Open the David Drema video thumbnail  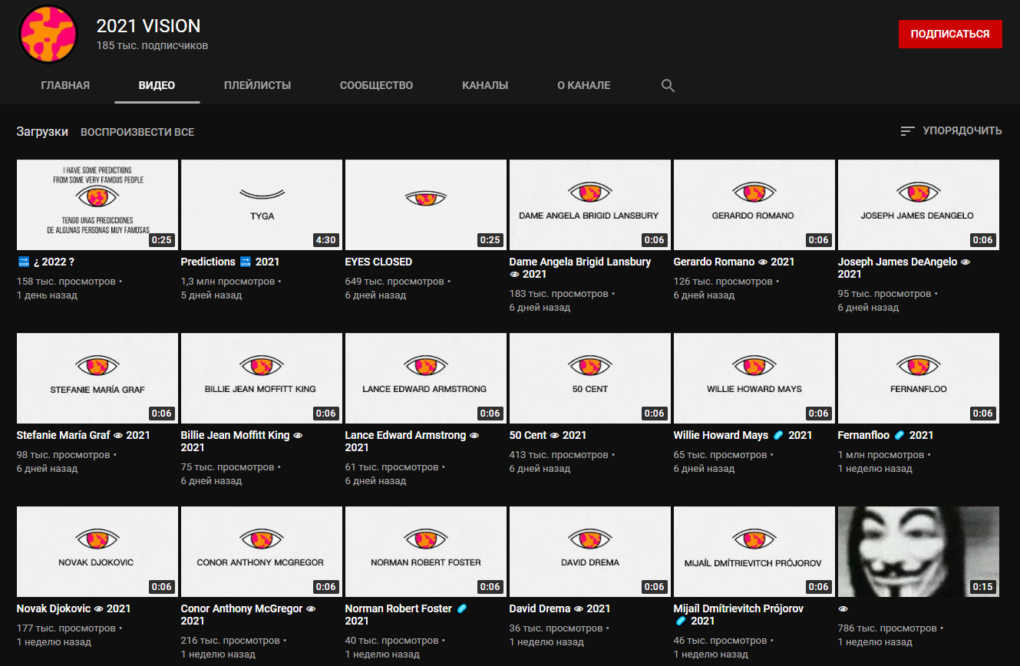click(x=590, y=552)
